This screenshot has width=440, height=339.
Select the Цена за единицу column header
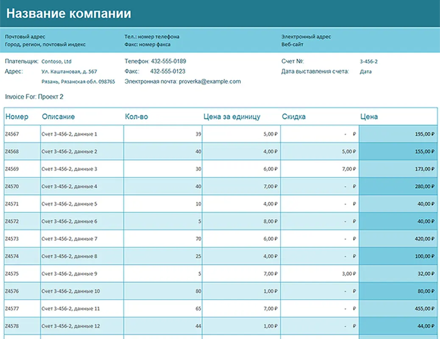pyautogui.click(x=231, y=117)
